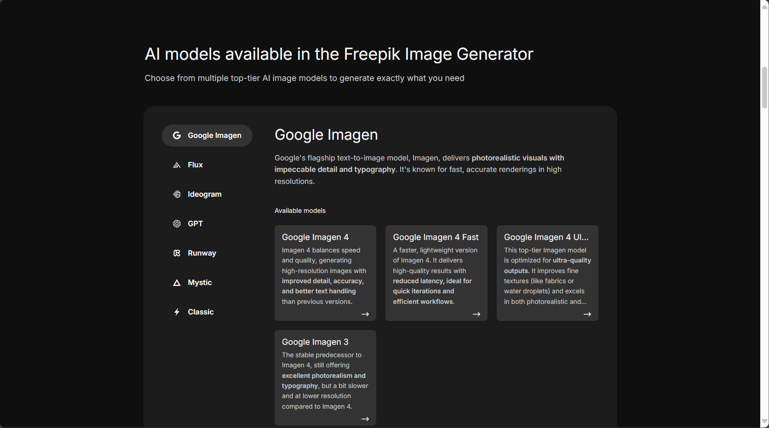Open the Google Imagen 4 Fast card title

point(436,237)
